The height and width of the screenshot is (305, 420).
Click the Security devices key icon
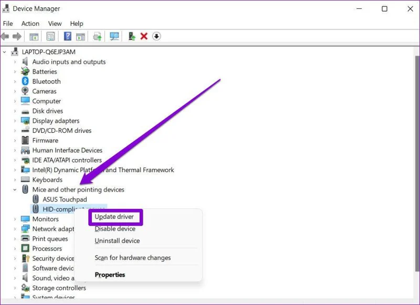pyautogui.click(x=25, y=258)
